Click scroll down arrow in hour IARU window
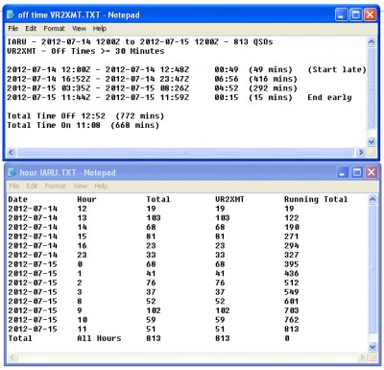 [372, 347]
